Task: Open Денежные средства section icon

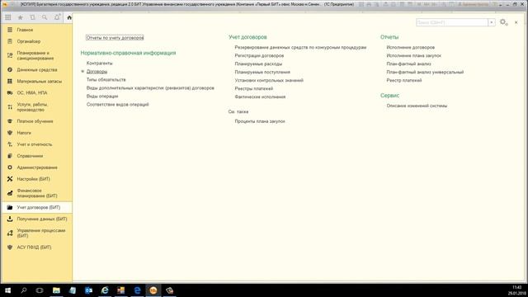Action: tap(10, 69)
